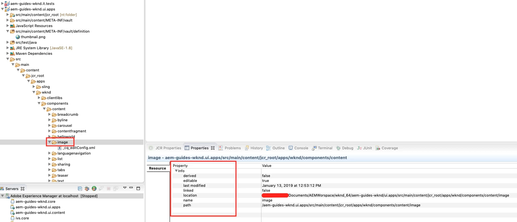Image resolution: width=517 pixels, height=222 pixels.
Task: Collapse the wknd folder
Action: (34, 92)
